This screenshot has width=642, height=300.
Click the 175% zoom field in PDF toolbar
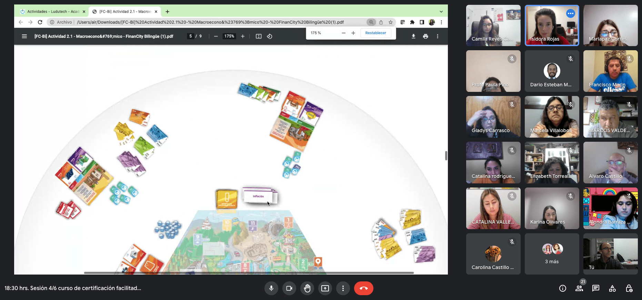[x=229, y=36]
